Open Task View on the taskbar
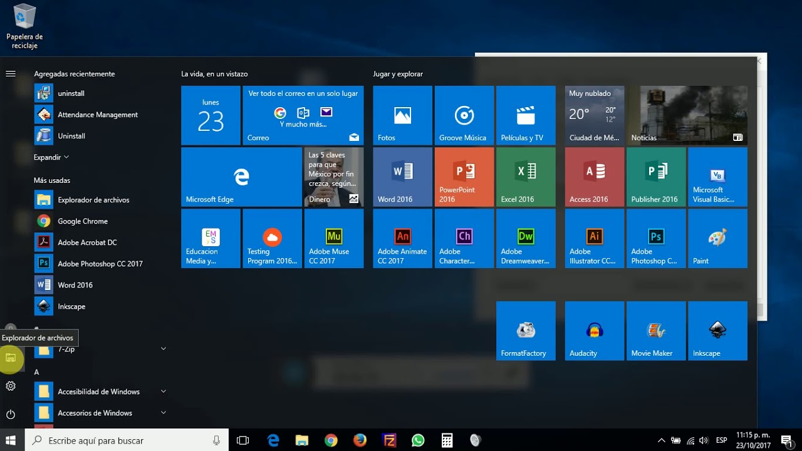This screenshot has height=451, width=802. (x=243, y=440)
